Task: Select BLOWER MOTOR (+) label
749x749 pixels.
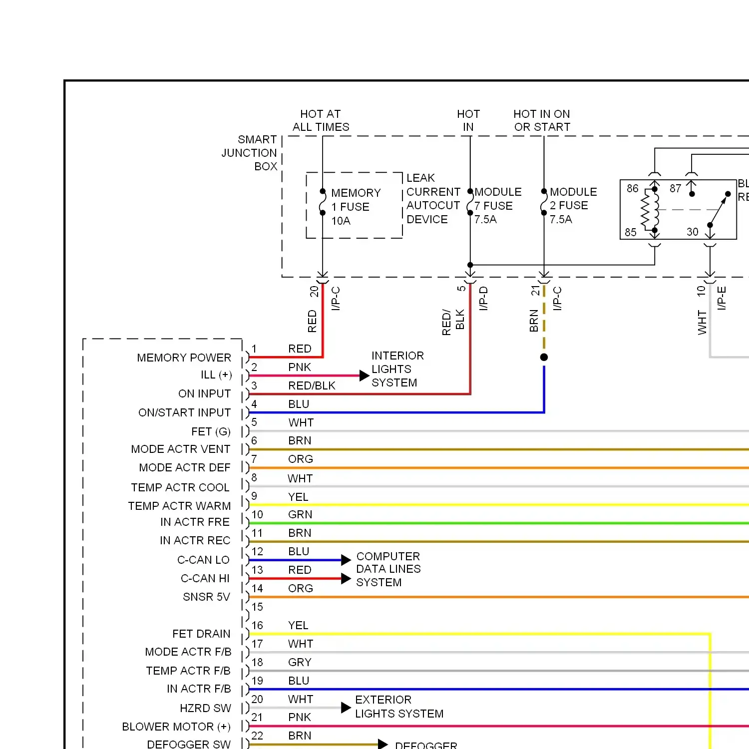Action: click(176, 727)
